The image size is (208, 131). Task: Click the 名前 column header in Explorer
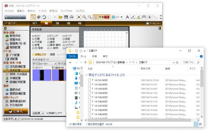[90, 69]
